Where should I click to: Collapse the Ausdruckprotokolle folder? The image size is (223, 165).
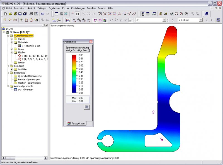click(x=8, y=86)
